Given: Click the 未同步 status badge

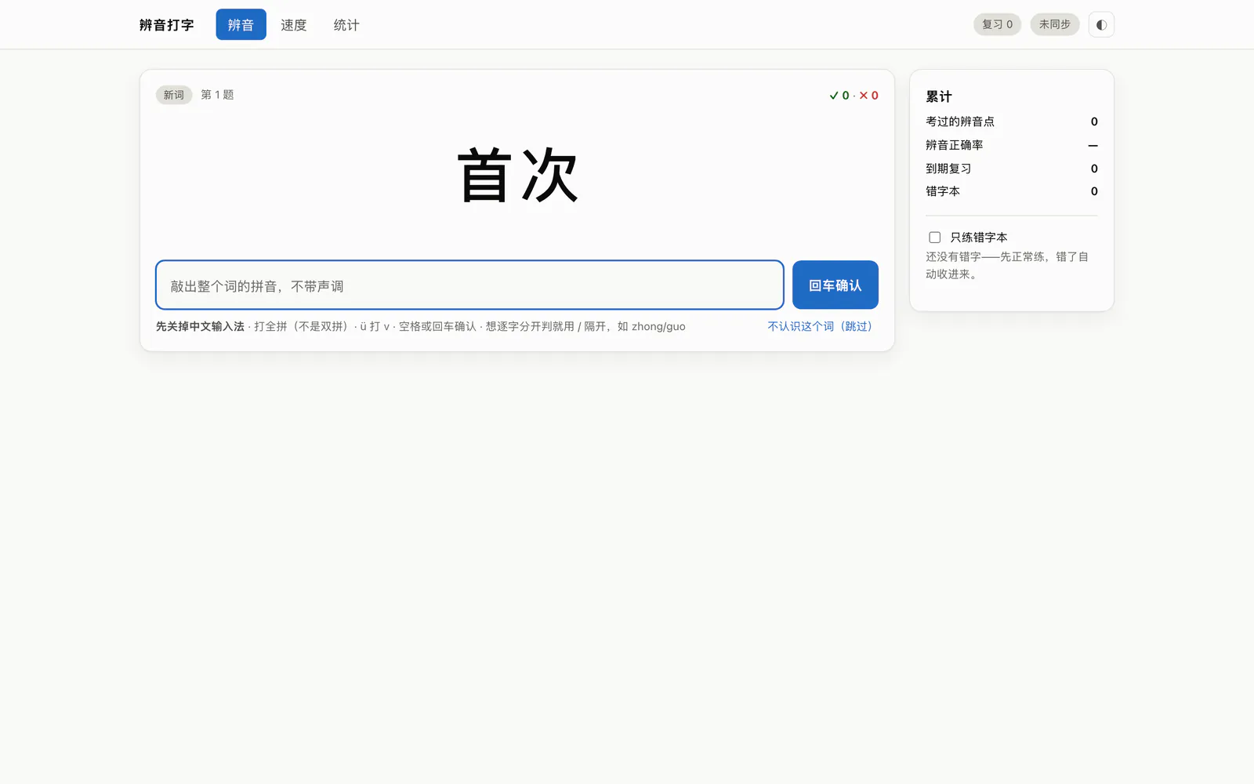Looking at the screenshot, I should [1055, 24].
